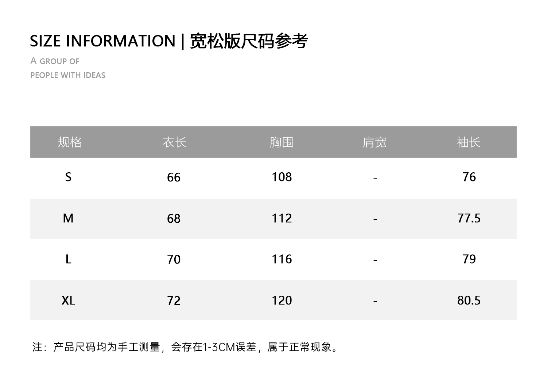The image size is (547, 387).
Task: Select the 衣长 column header
Action: (x=174, y=142)
